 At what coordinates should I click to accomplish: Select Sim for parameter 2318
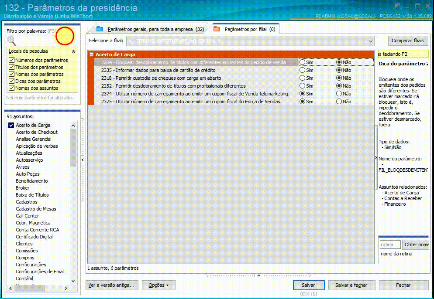pyautogui.click(x=302, y=78)
